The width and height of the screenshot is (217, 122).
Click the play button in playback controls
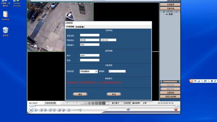pyautogui.click(x=31, y=110)
